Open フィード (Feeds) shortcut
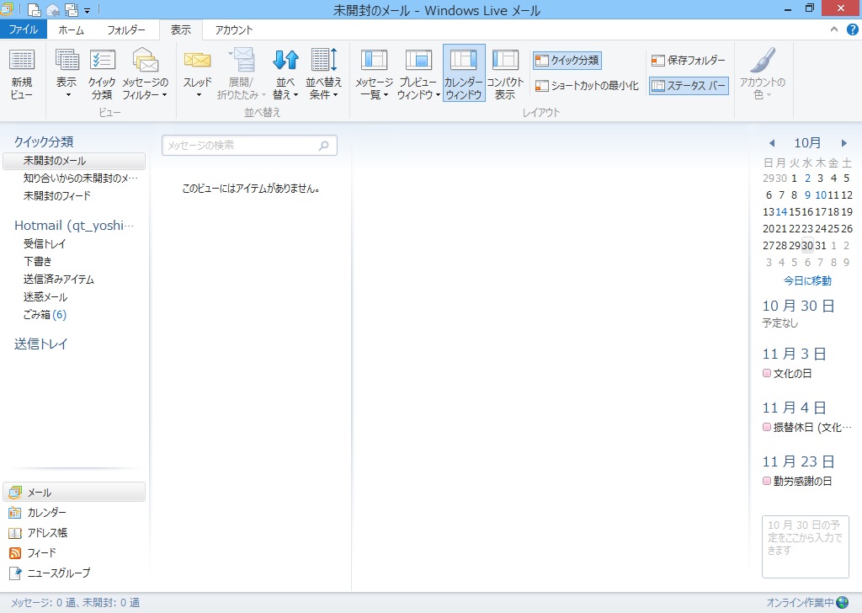 41,553
